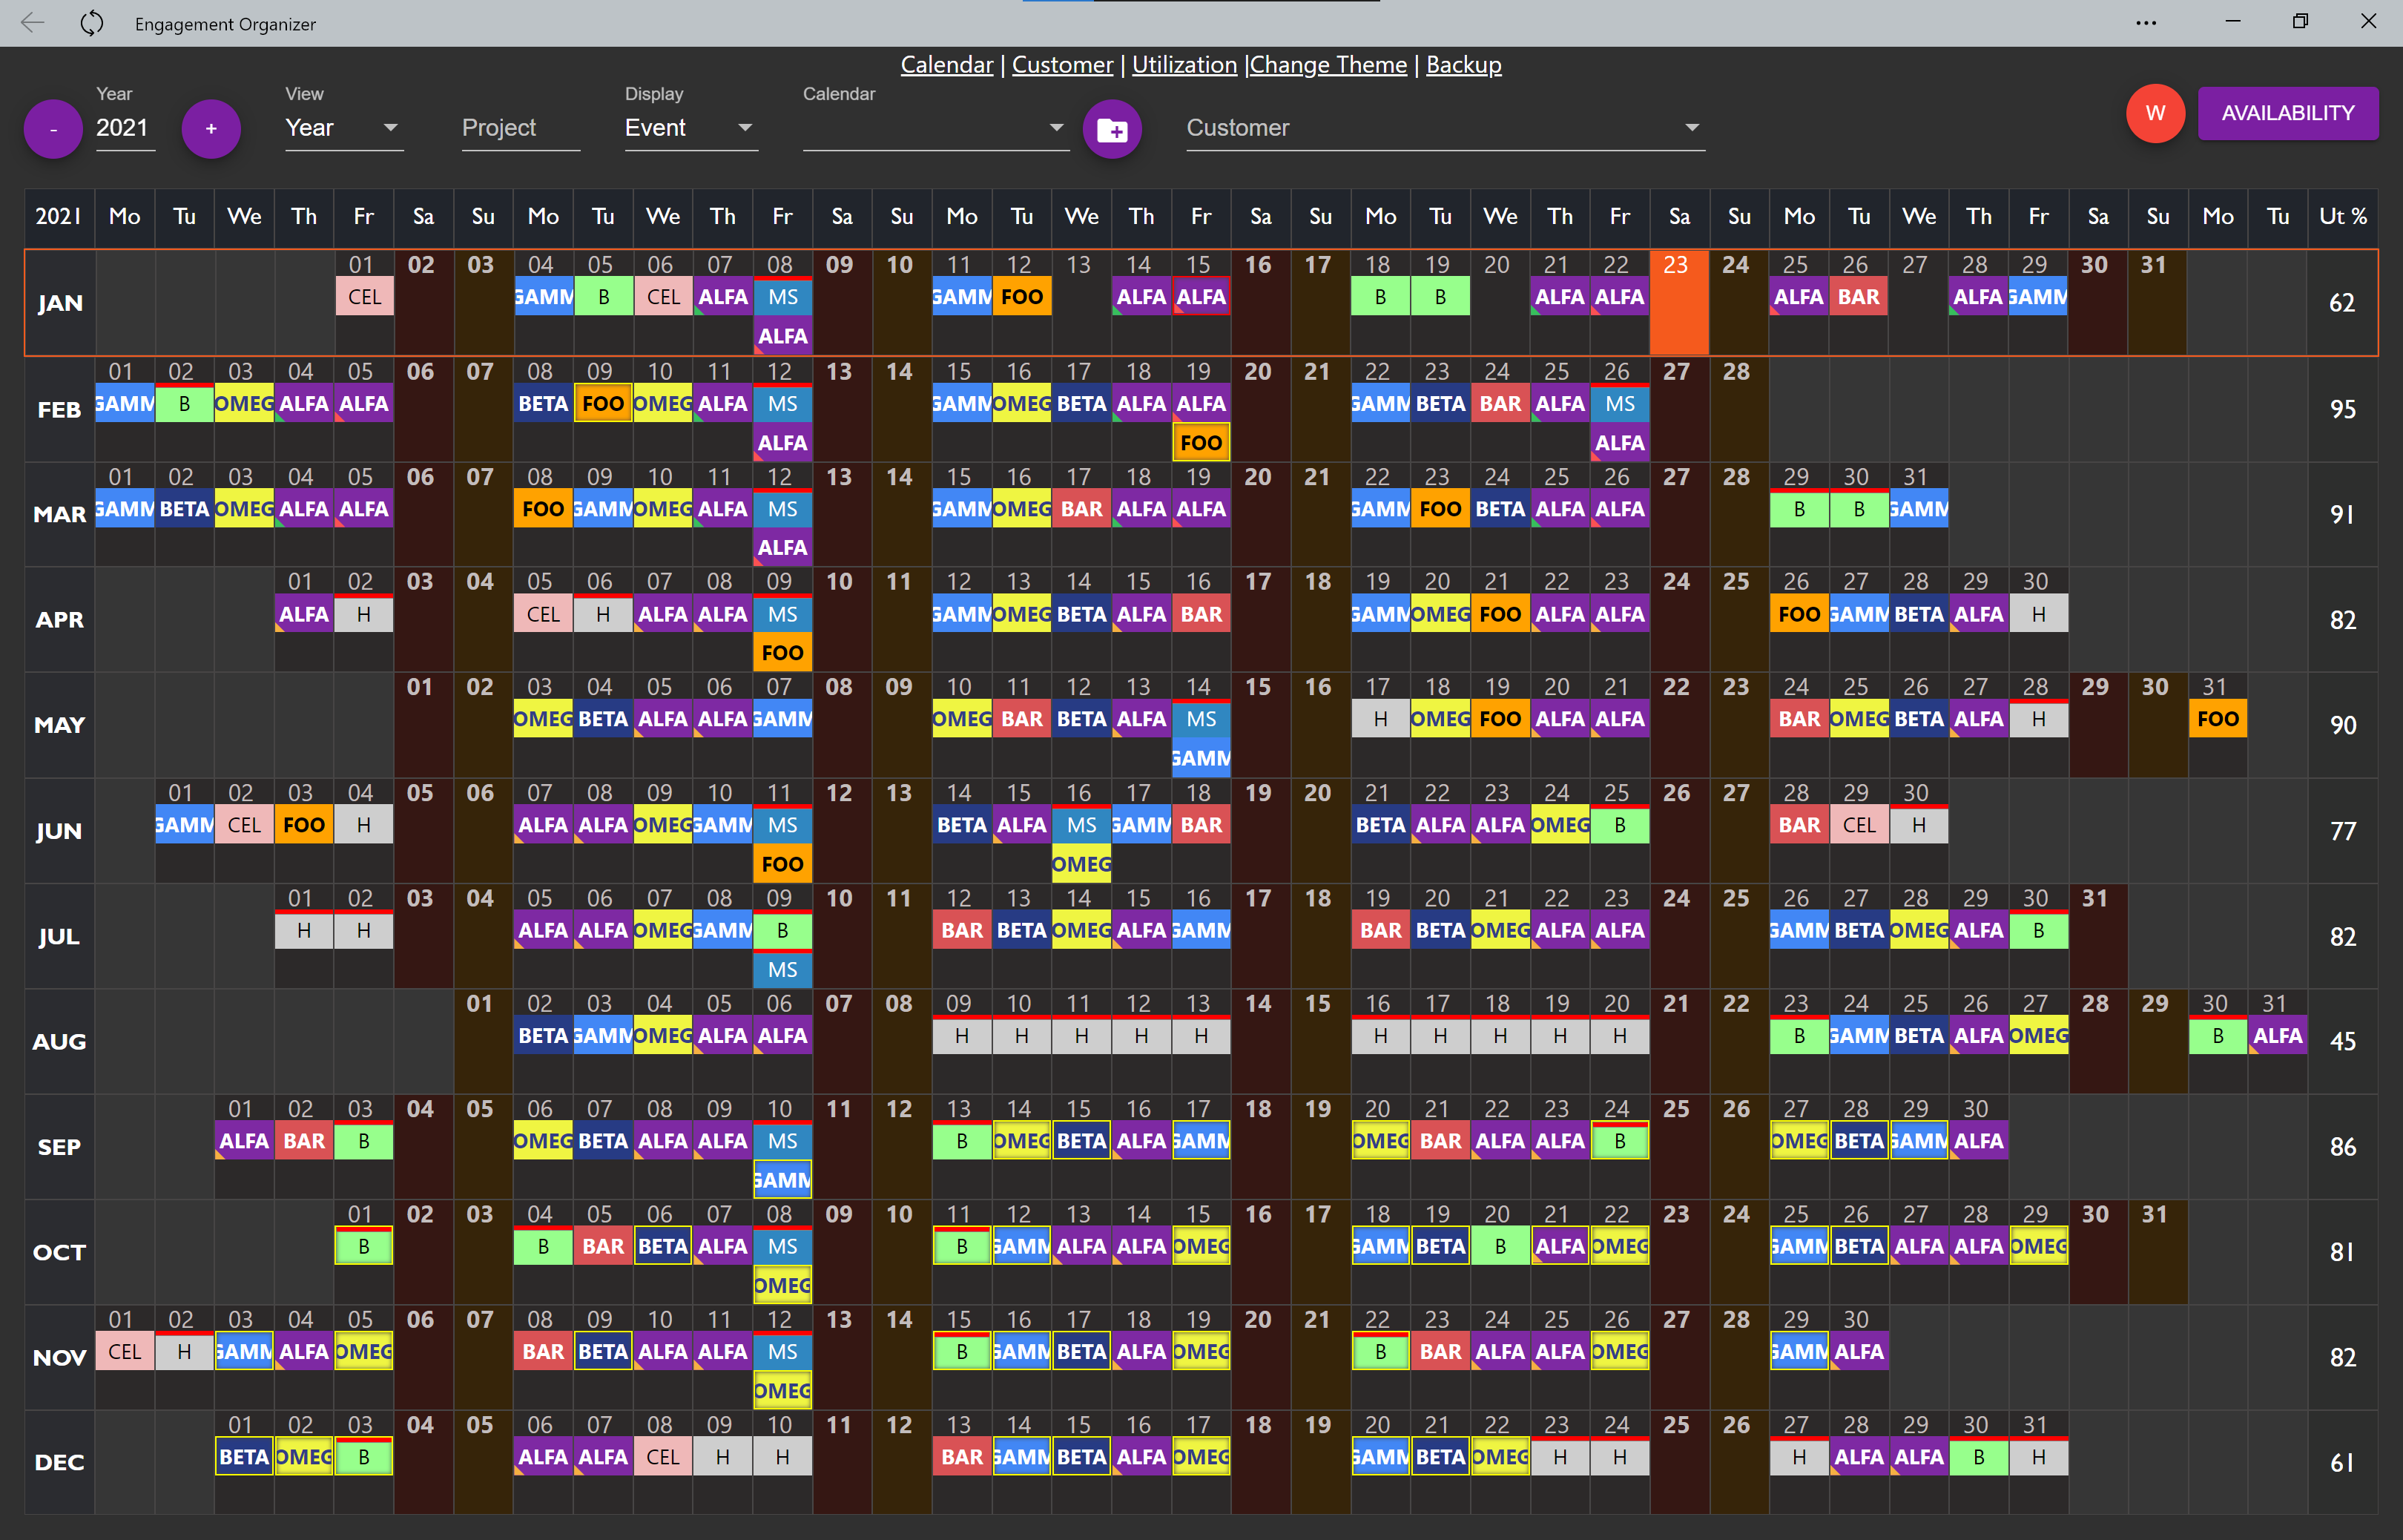The image size is (2403, 1540).
Task: Click the back arrow in title bar
Action: click(x=32, y=23)
